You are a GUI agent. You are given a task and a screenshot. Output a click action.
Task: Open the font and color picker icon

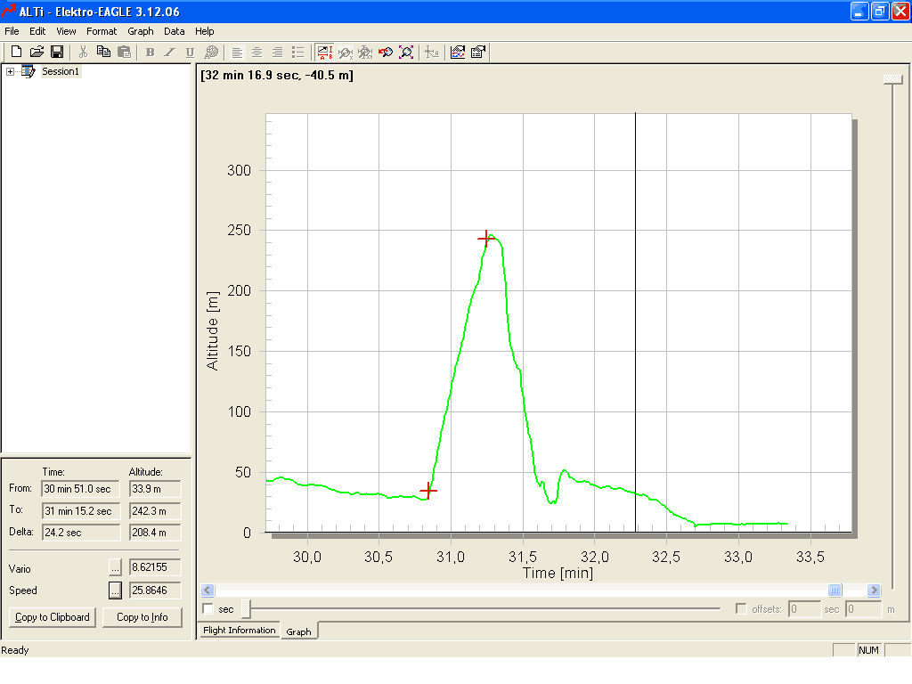click(211, 52)
